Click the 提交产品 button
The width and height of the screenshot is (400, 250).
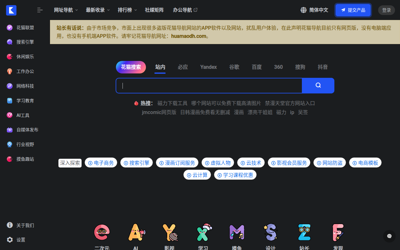click(353, 10)
